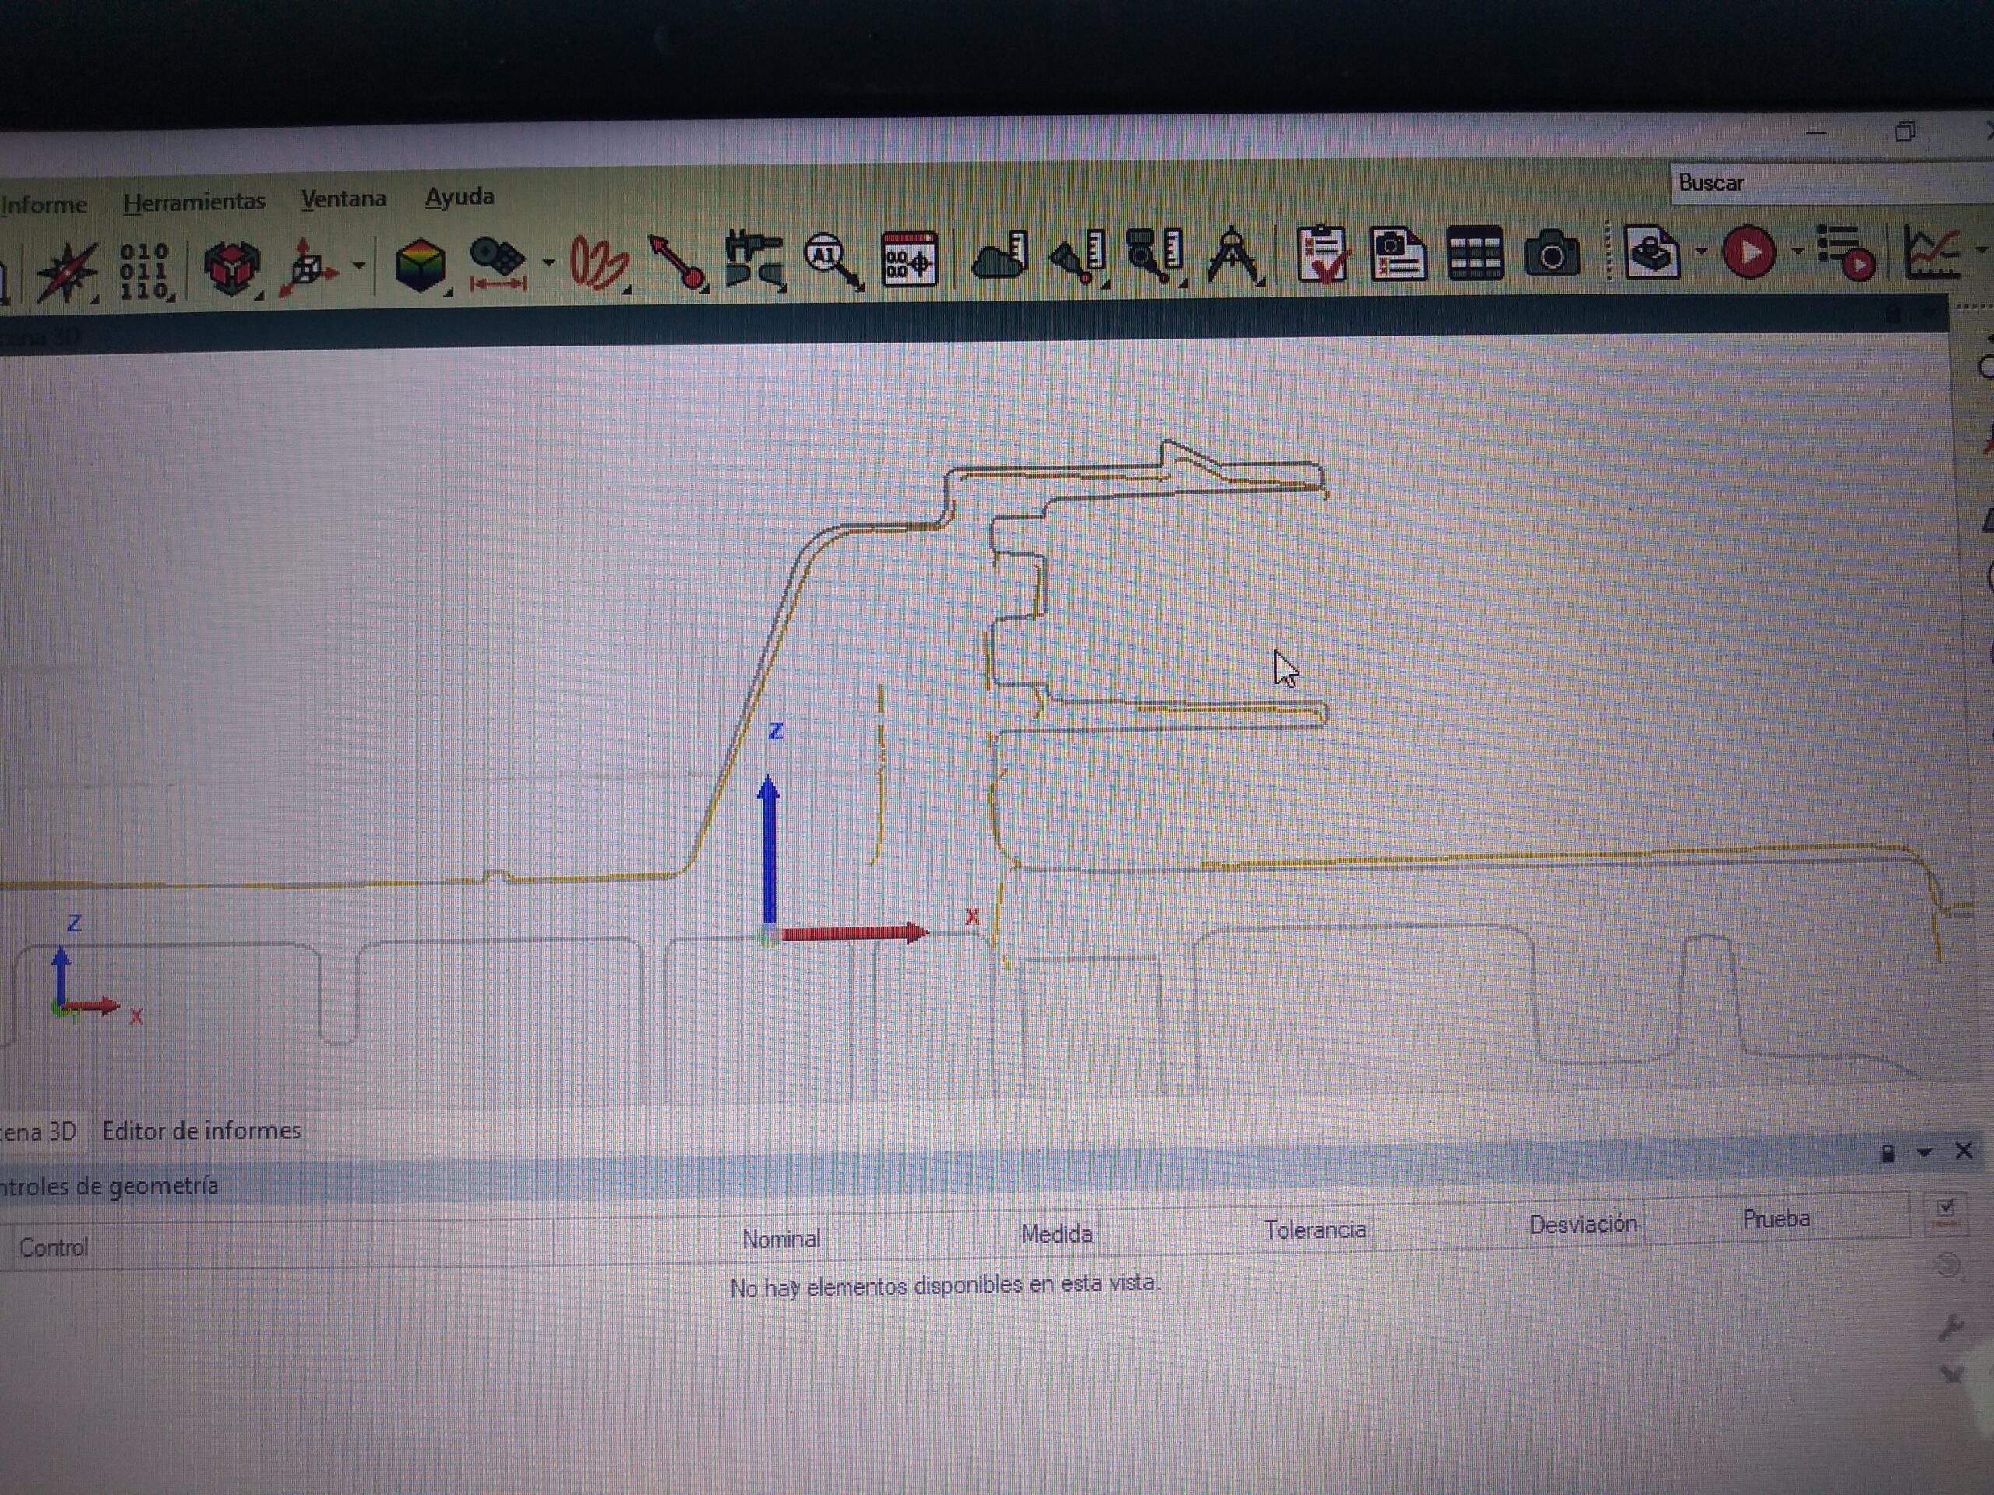Open the Herramientas menu
Image resolution: width=1994 pixels, height=1495 pixels.
pyautogui.click(x=194, y=202)
